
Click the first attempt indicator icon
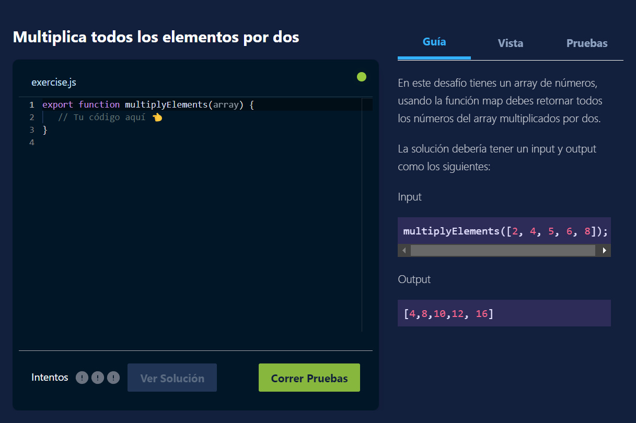tap(82, 378)
